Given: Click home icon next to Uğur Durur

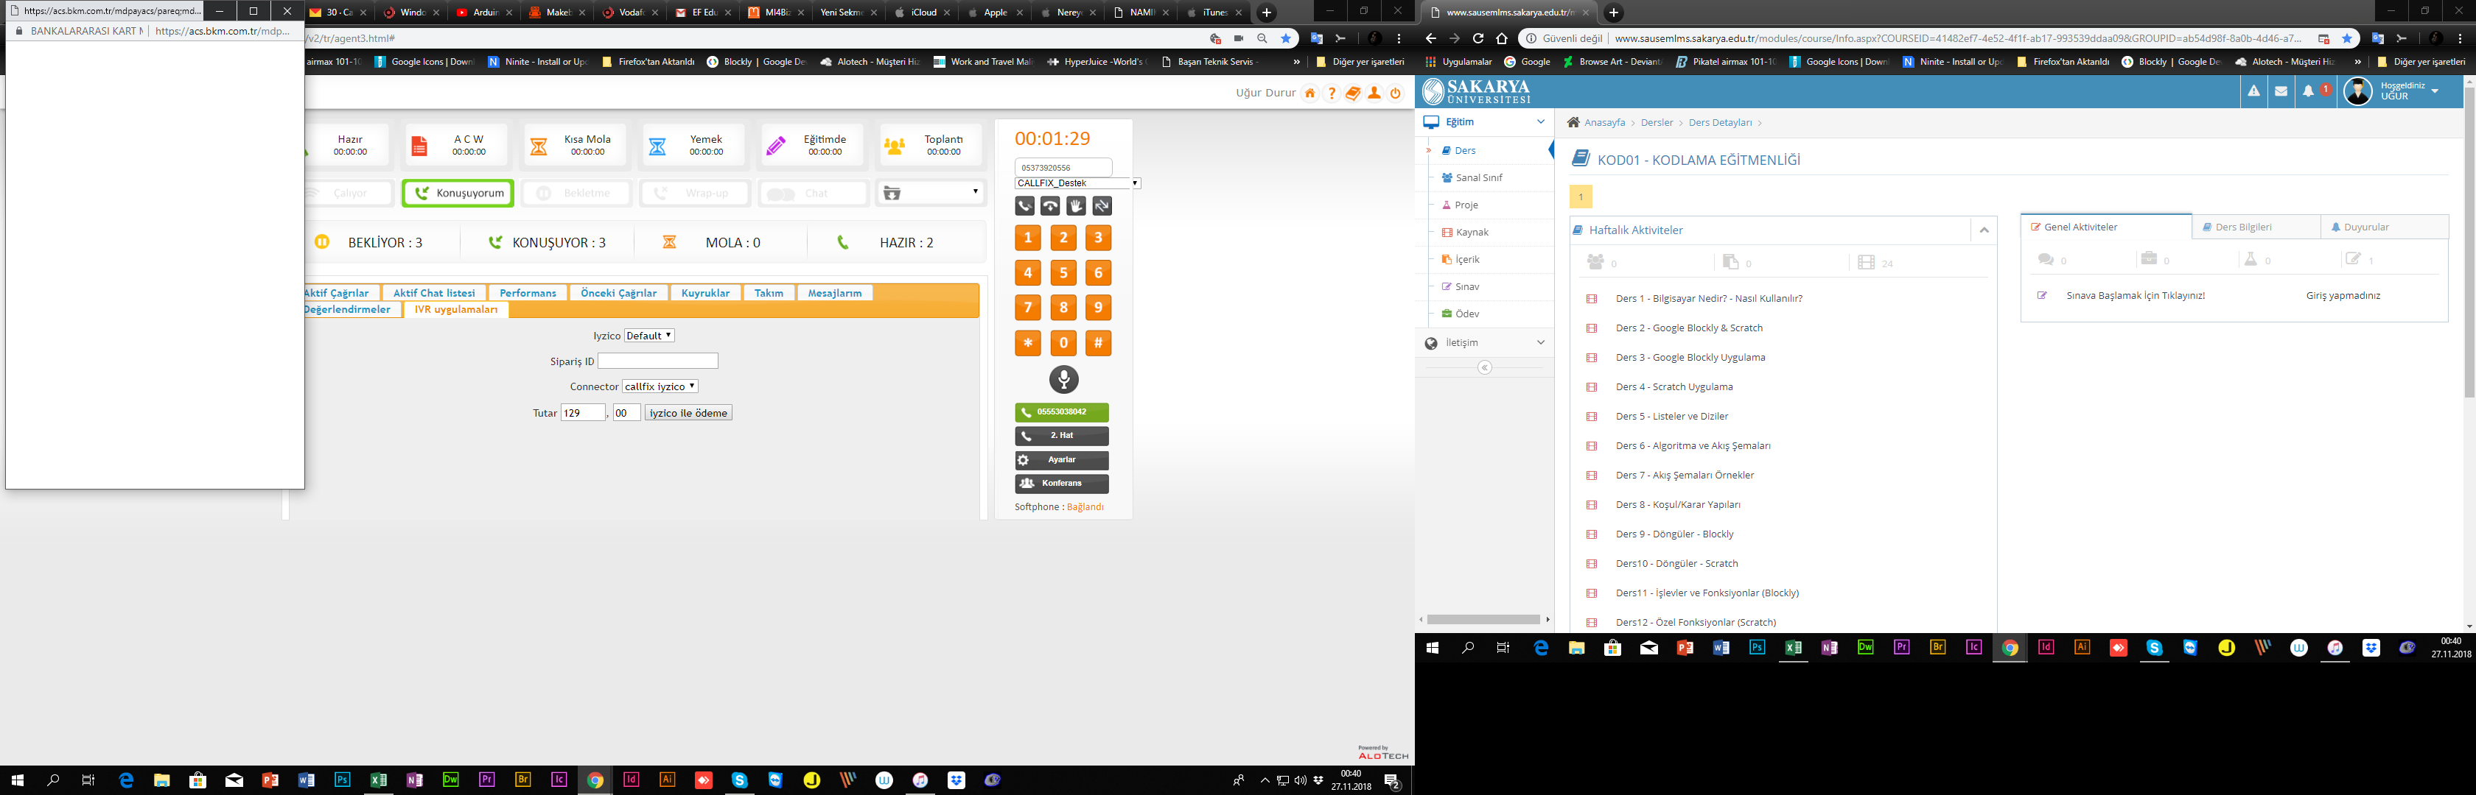Looking at the screenshot, I should pyautogui.click(x=1309, y=93).
